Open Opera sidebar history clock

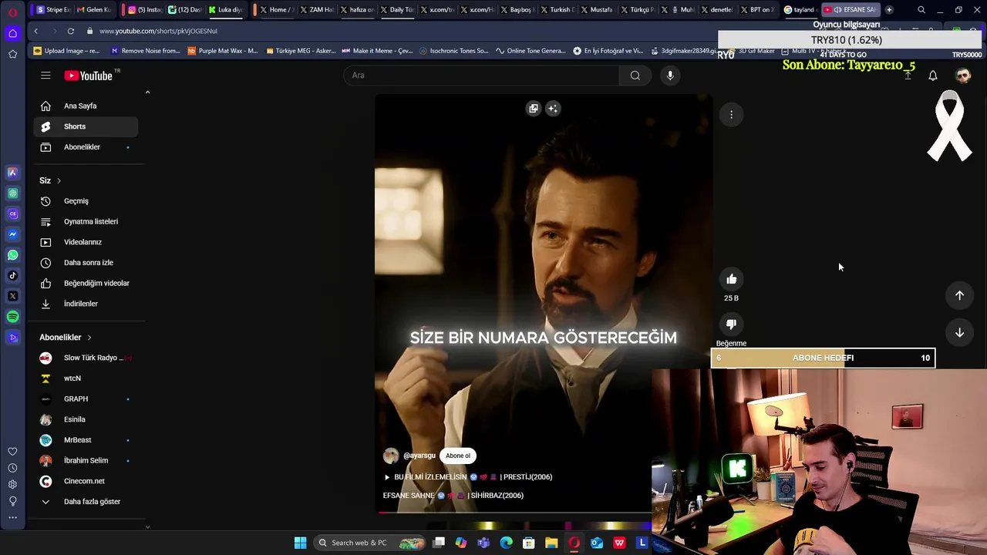[12, 468]
